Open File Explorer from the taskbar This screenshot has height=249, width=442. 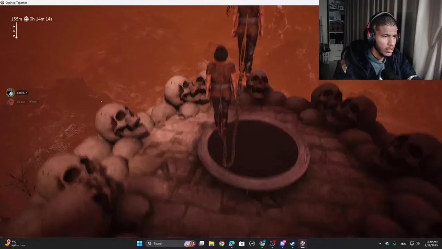click(x=212, y=243)
